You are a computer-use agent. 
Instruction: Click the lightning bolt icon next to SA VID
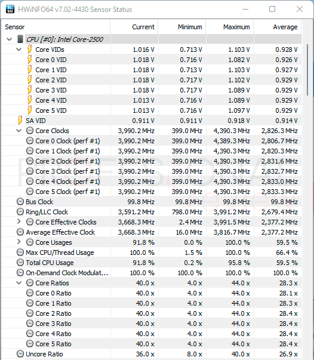click(x=20, y=121)
